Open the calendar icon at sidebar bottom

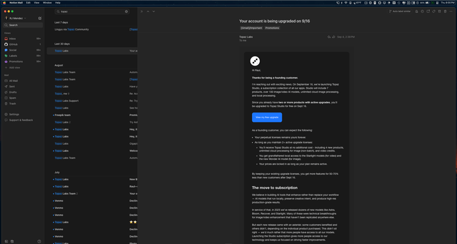tap(12, 241)
